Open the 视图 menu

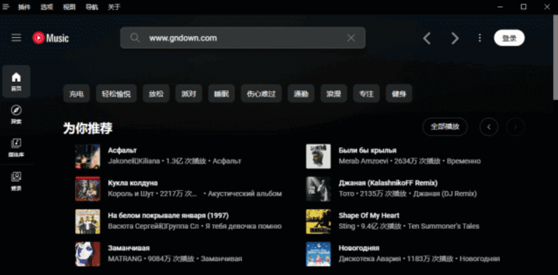[x=69, y=7]
